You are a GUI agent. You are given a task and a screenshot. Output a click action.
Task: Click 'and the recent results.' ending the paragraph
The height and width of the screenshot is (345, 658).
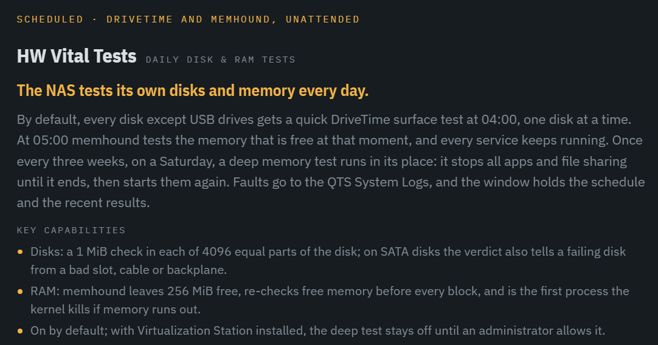(83, 202)
